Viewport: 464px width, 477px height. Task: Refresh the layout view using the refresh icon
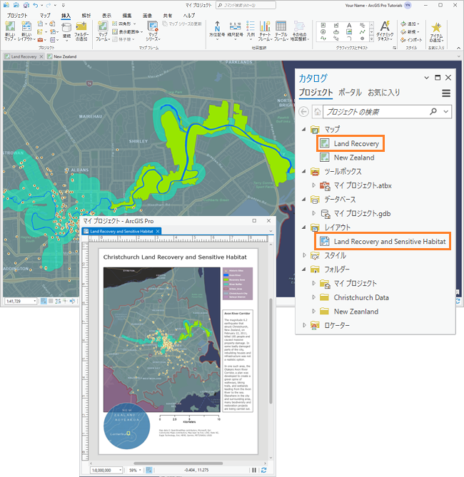(x=263, y=470)
